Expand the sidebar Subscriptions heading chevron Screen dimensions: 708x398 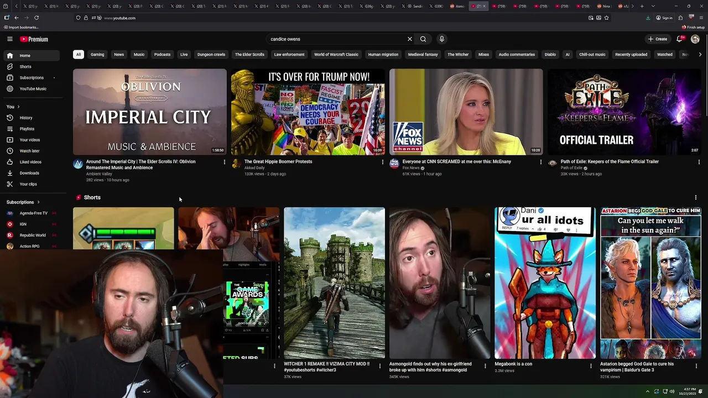point(38,202)
